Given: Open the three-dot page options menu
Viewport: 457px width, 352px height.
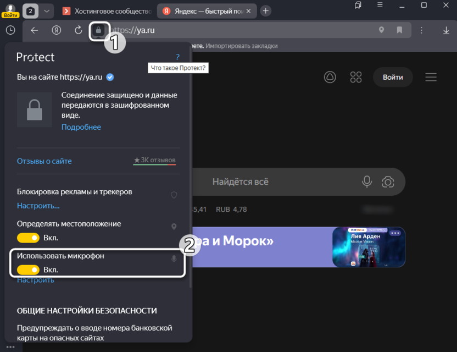Looking at the screenshot, I should [421, 30].
